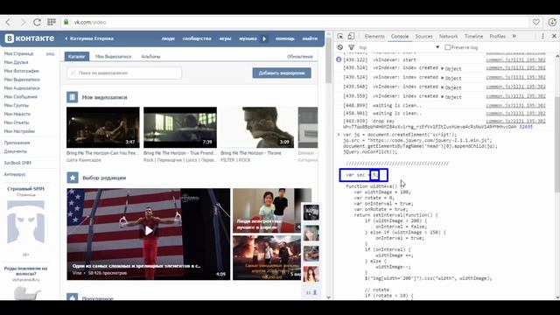Open the 7:39 True Friends video thumbnail
The image size is (560, 315).
pyautogui.click(x=180, y=128)
